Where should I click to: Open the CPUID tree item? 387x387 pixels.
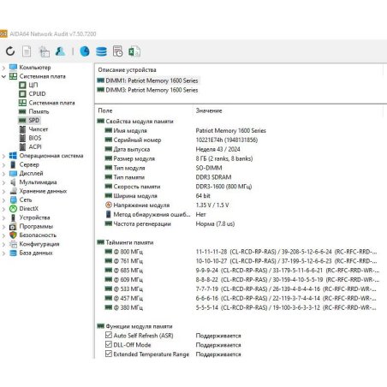point(37,94)
